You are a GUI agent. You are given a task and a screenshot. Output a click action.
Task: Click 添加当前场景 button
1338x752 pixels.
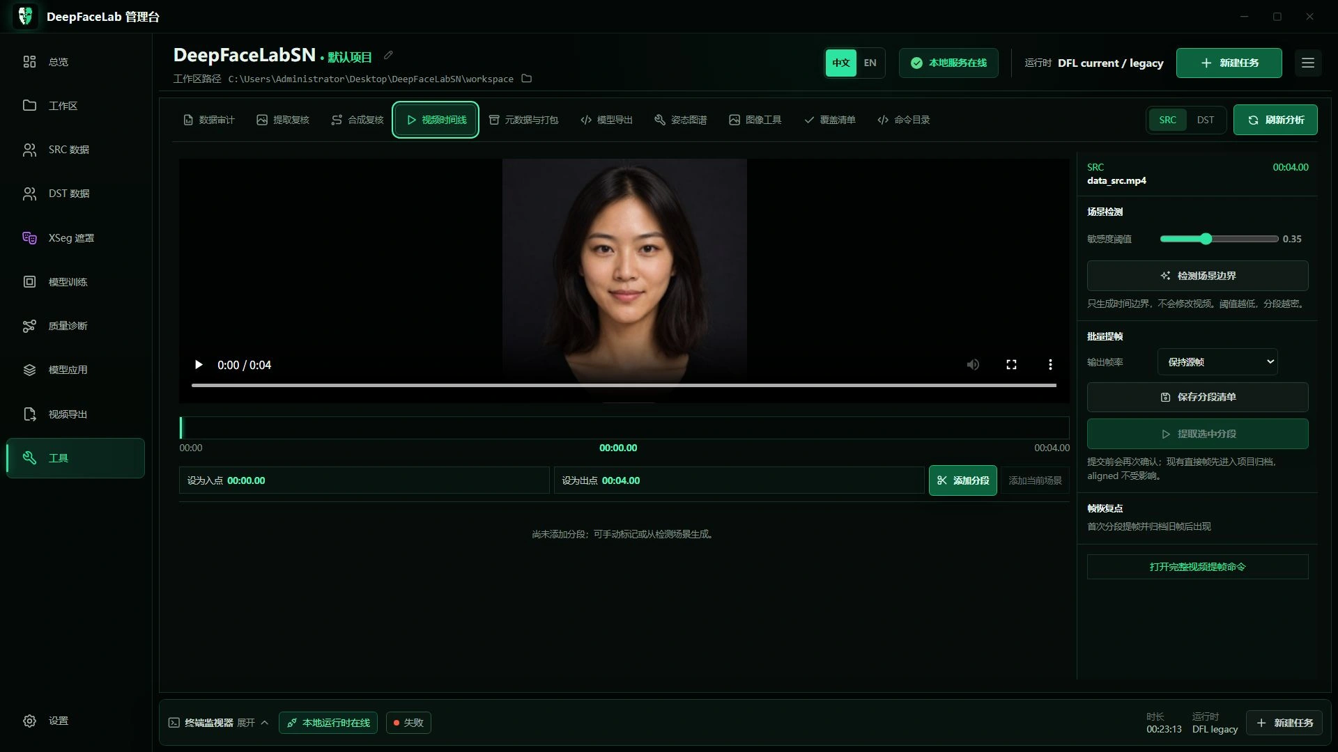click(1035, 480)
